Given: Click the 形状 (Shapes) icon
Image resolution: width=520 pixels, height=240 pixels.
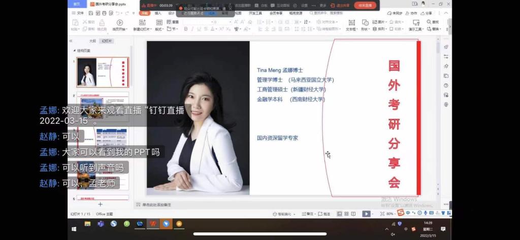Looking at the screenshot, I should (x=365, y=23).
